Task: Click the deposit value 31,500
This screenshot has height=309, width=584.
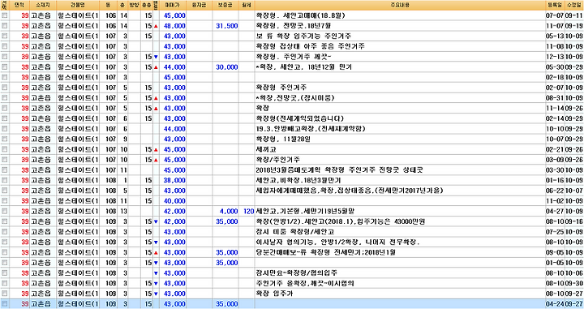Action: tap(227, 26)
